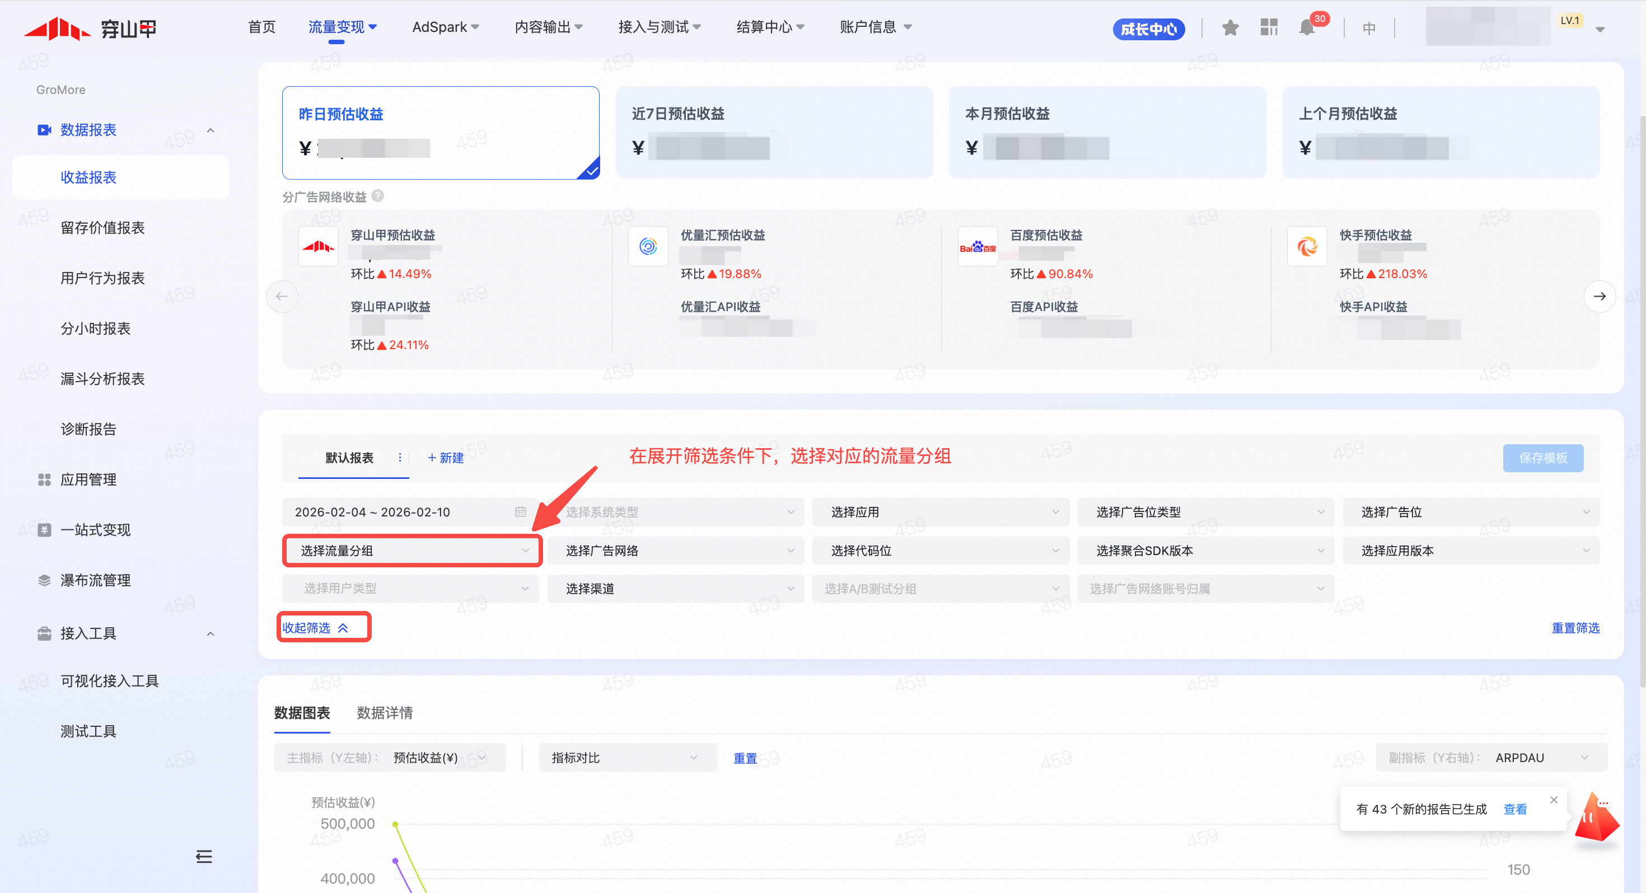1646x893 pixels.
Task: Click the star favorites icon
Action: [1230, 28]
